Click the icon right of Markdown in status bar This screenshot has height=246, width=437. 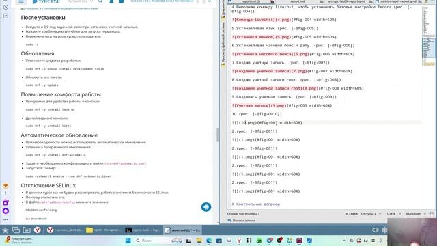pos(432,214)
